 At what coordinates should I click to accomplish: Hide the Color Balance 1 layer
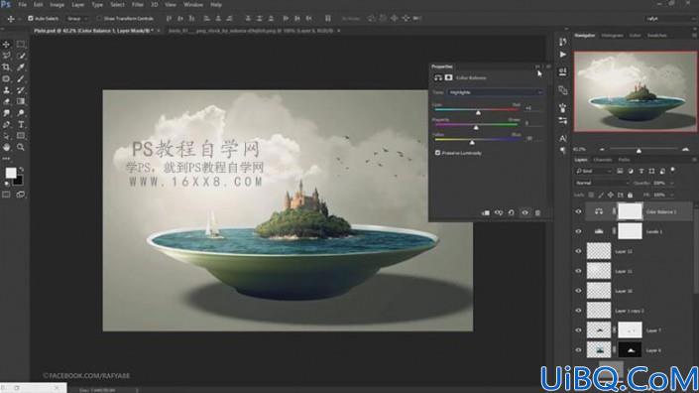point(578,212)
